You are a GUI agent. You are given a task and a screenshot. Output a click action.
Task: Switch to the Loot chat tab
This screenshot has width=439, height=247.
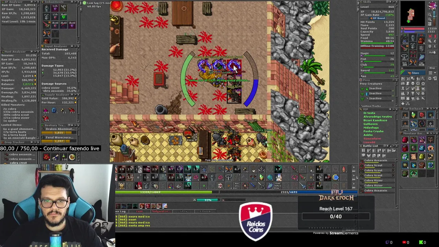[x=139, y=211]
